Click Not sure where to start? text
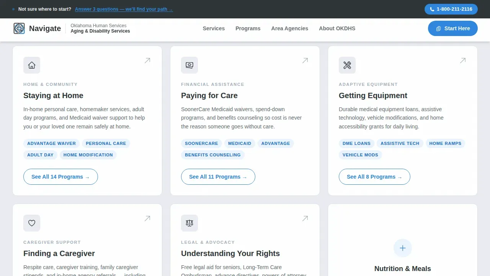This screenshot has width=490, height=276. point(45,9)
